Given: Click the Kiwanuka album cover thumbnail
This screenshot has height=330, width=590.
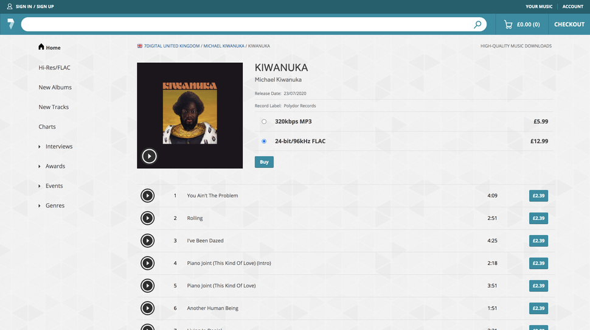Looking at the screenshot, I should (x=190, y=116).
